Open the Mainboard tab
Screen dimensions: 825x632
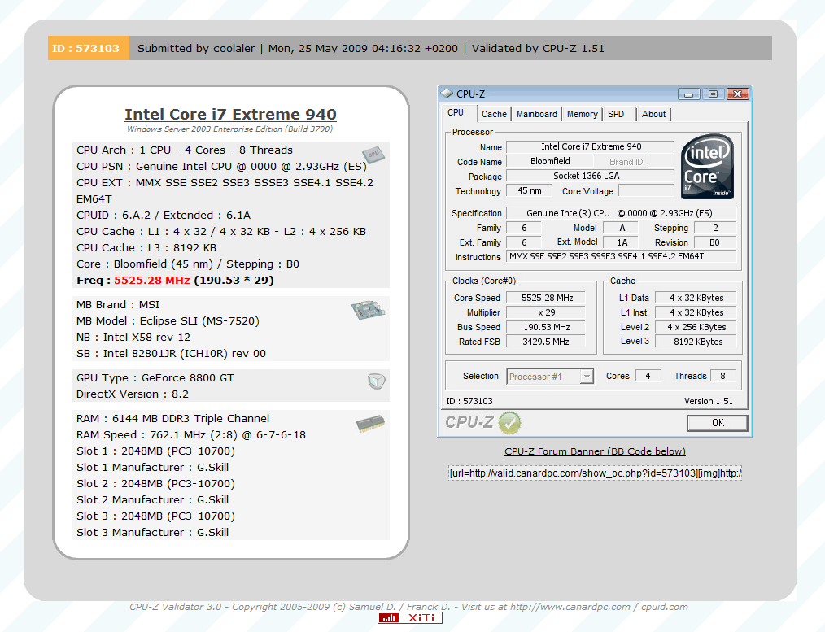[x=537, y=114]
